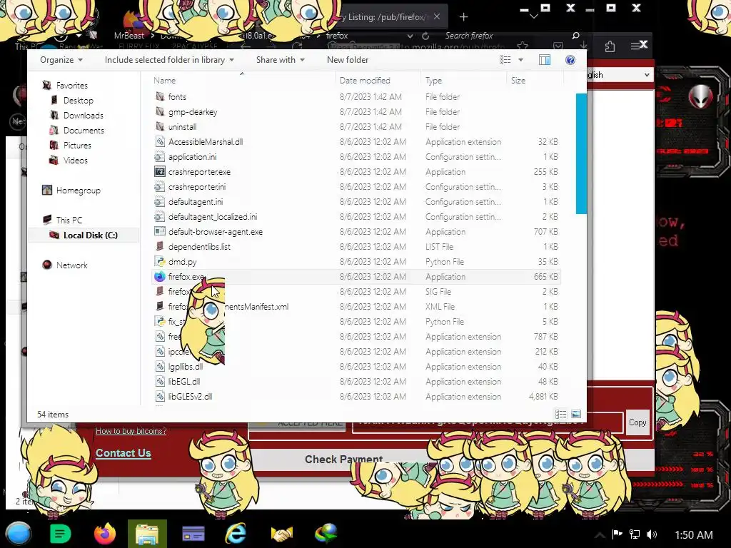Open the handshake icon on taskbar
731x548 pixels.
click(281, 534)
